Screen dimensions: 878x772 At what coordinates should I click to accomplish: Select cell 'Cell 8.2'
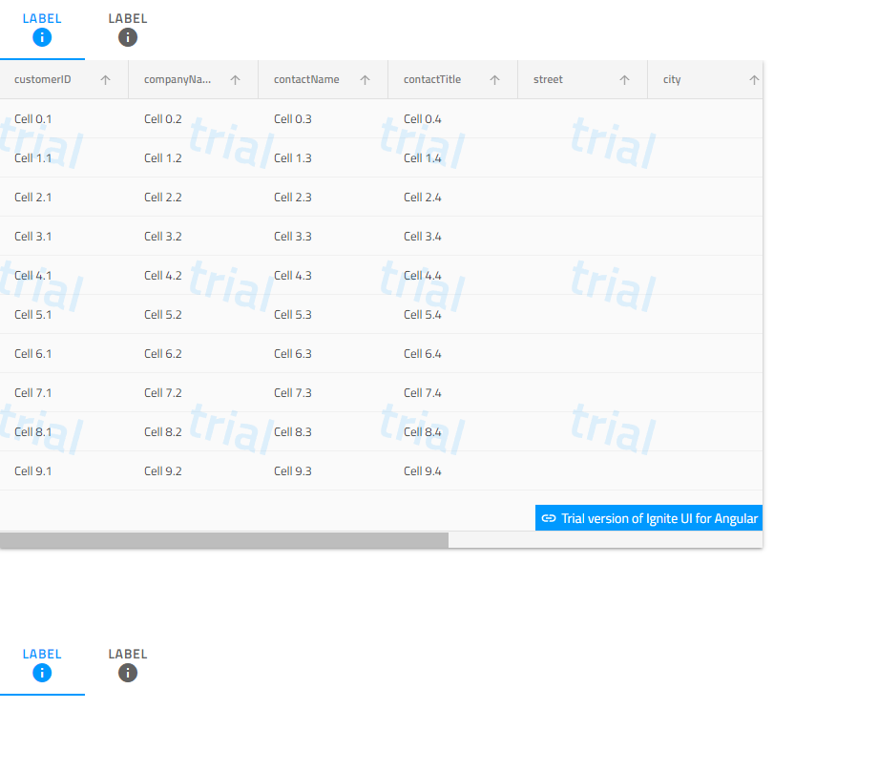pos(193,432)
